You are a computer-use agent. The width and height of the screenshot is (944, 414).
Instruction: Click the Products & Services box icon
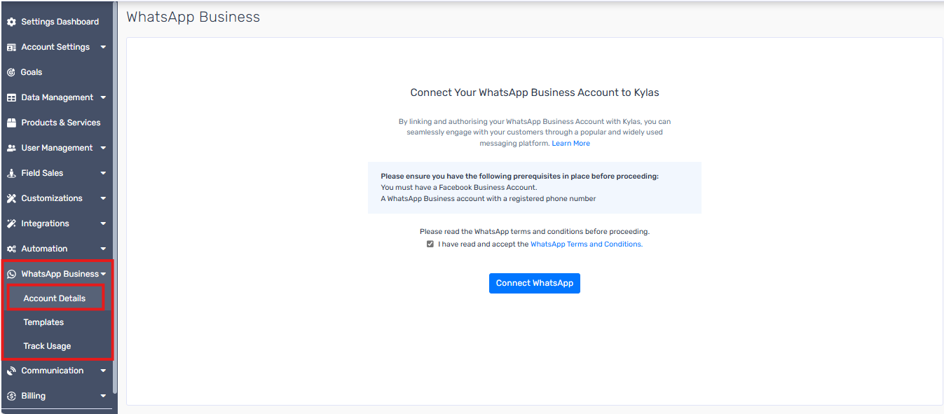coord(11,123)
